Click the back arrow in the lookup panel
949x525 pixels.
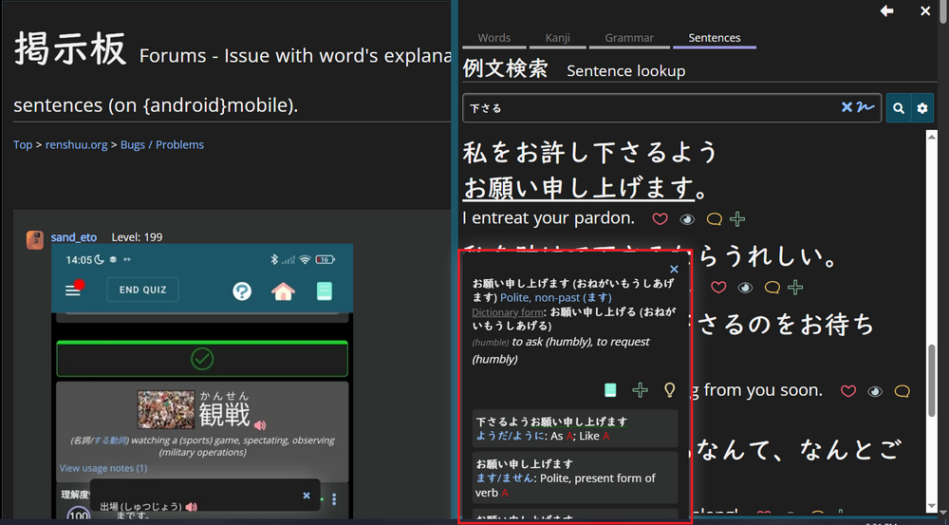pos(886,10)
